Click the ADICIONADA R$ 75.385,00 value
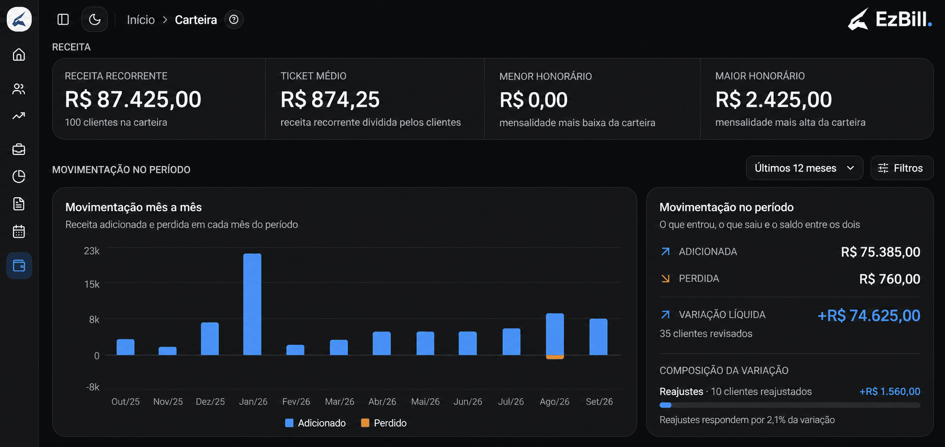Image resolution: width=945 pixels, height=447 pixels. click(x=880, y=252)
